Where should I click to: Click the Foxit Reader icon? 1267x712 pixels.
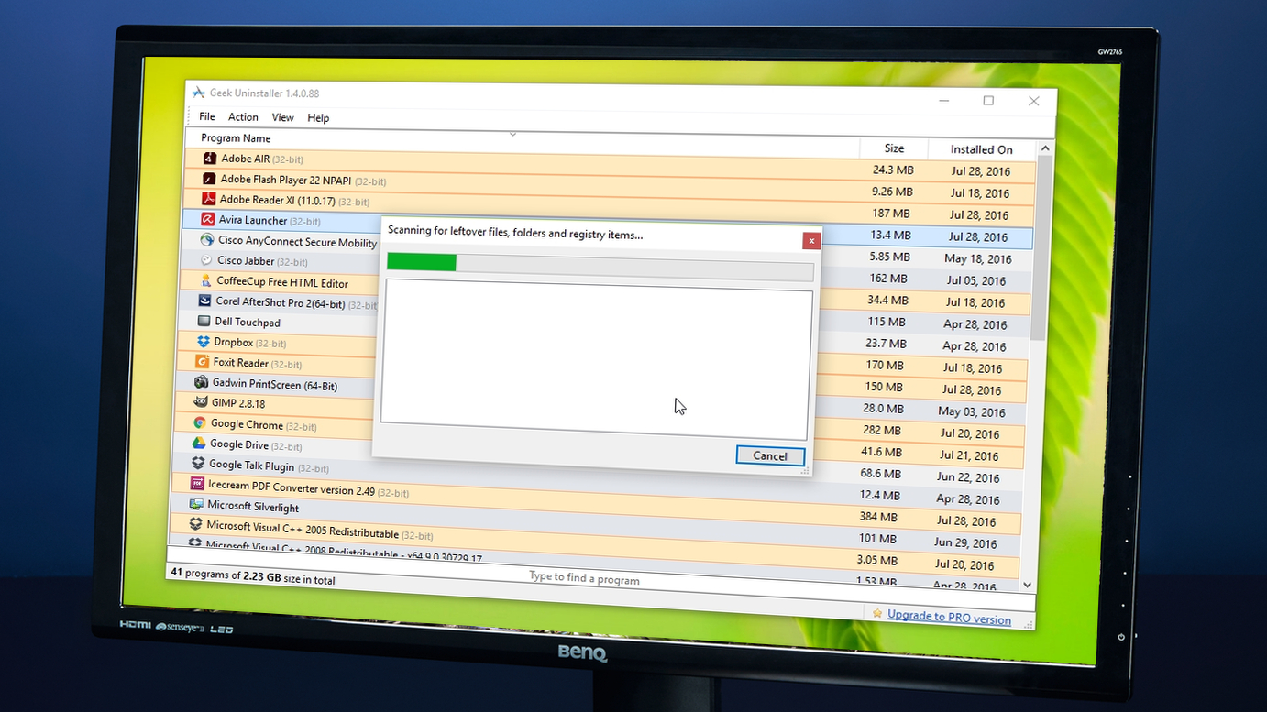tap(202, 362)
